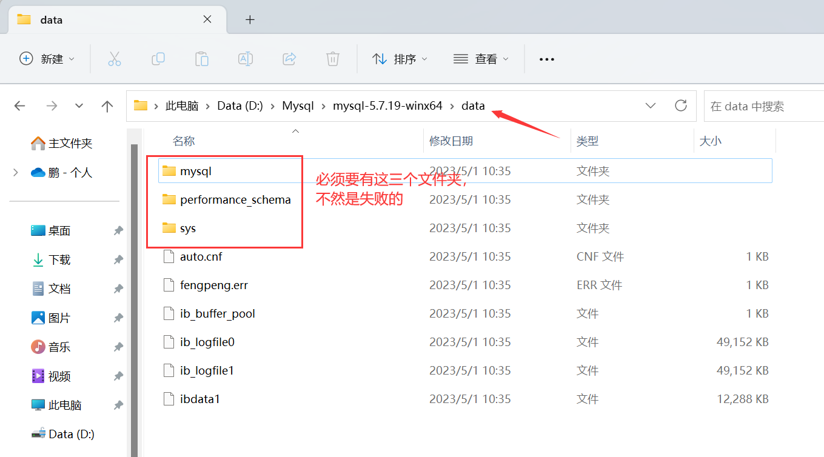Click mysql-5.7.19-winx64 in breadcrumb
The width and height of the screenshot is (824, 457).
(x=387, y=106)
